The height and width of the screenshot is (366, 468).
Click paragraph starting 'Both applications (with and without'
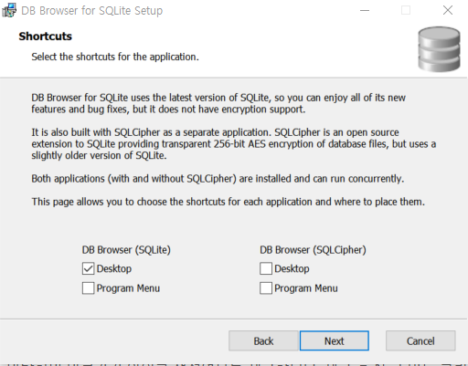218,179
